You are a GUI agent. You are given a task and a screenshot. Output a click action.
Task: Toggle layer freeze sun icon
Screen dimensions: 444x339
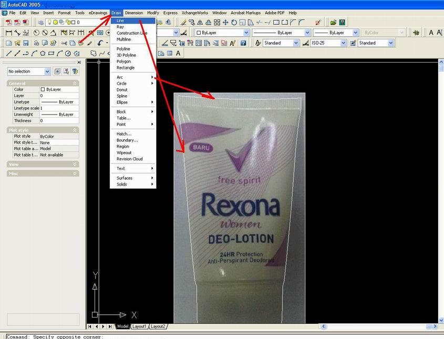click(56, 22)
